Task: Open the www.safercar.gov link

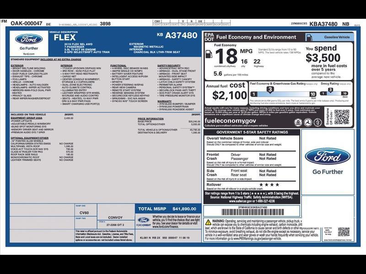Action: click(240, 201)
